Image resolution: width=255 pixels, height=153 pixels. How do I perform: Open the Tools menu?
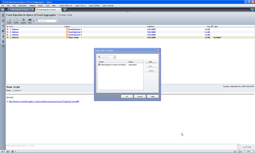pos(47,6)
